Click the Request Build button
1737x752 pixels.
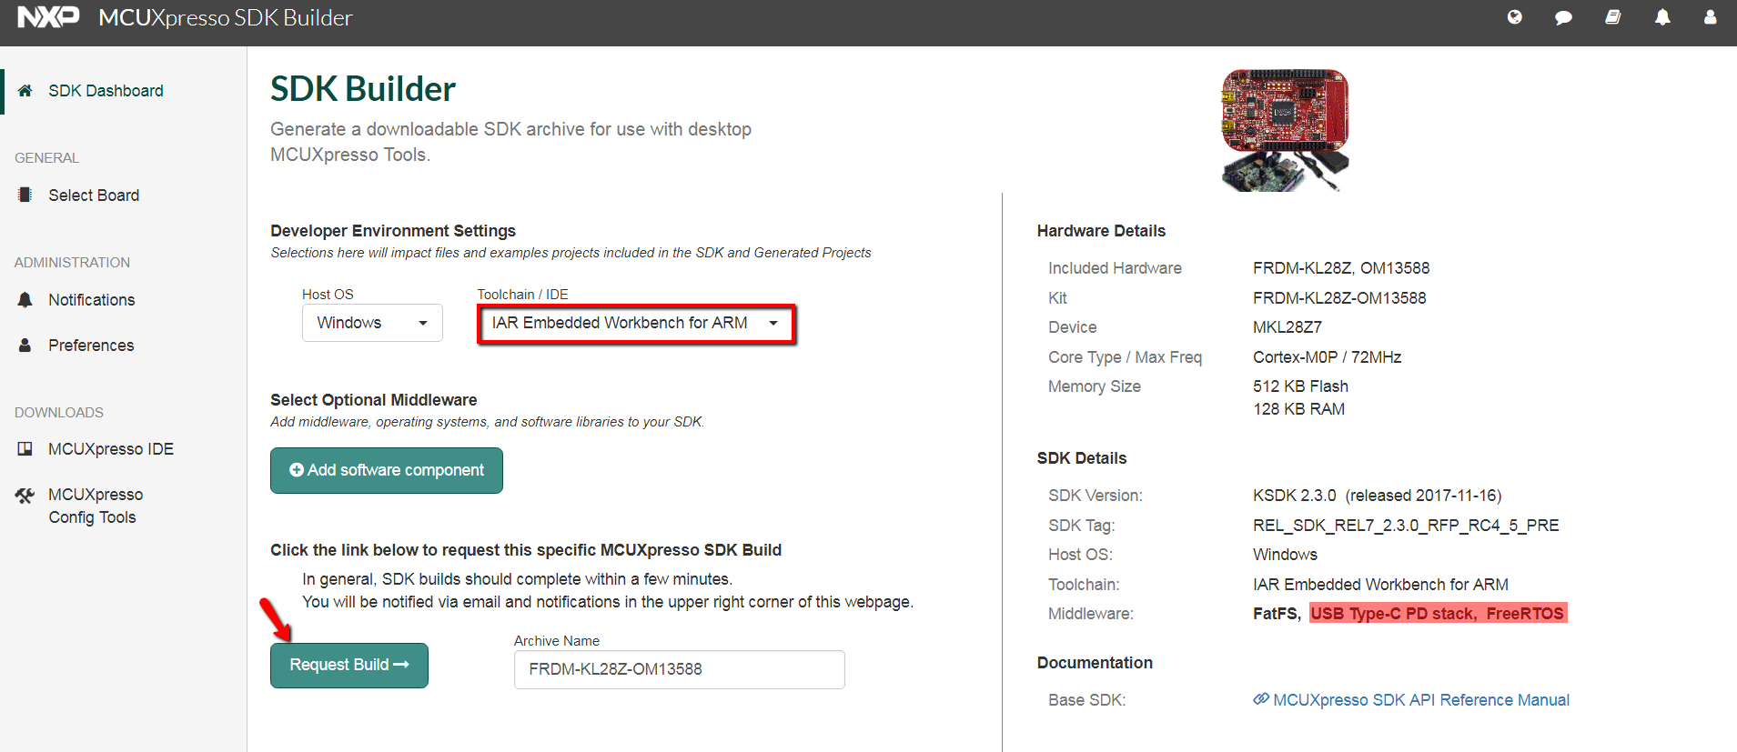pos(348,666)
